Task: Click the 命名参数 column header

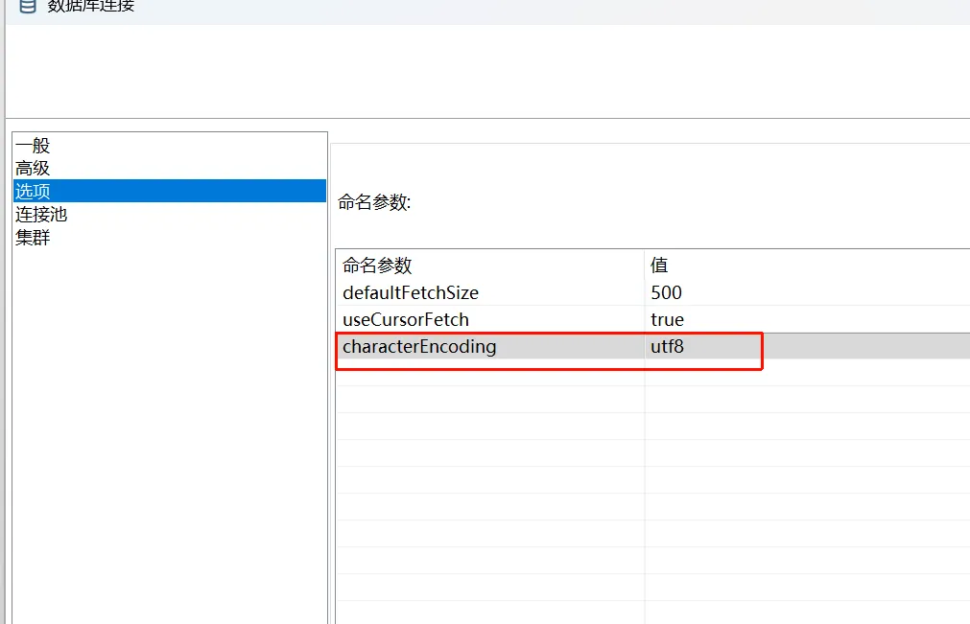Action: pos(377,266)
